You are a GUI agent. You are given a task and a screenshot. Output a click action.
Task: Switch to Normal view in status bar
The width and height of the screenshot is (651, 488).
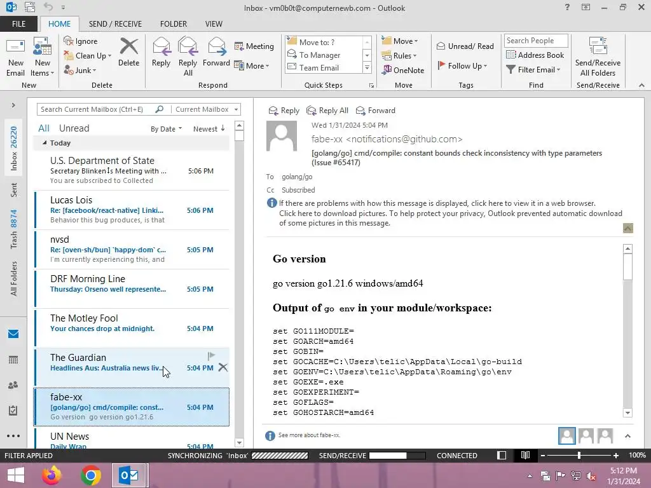click(502, 455)
